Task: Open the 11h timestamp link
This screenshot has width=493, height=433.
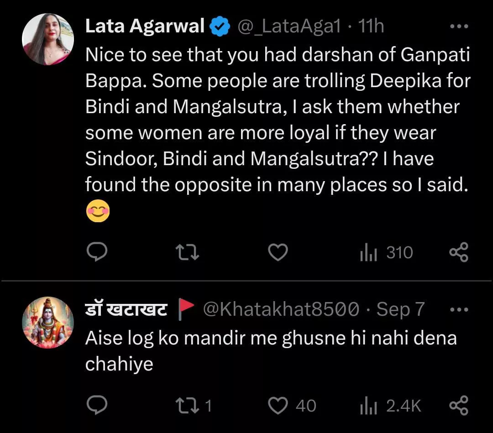Action: (371, 27)
